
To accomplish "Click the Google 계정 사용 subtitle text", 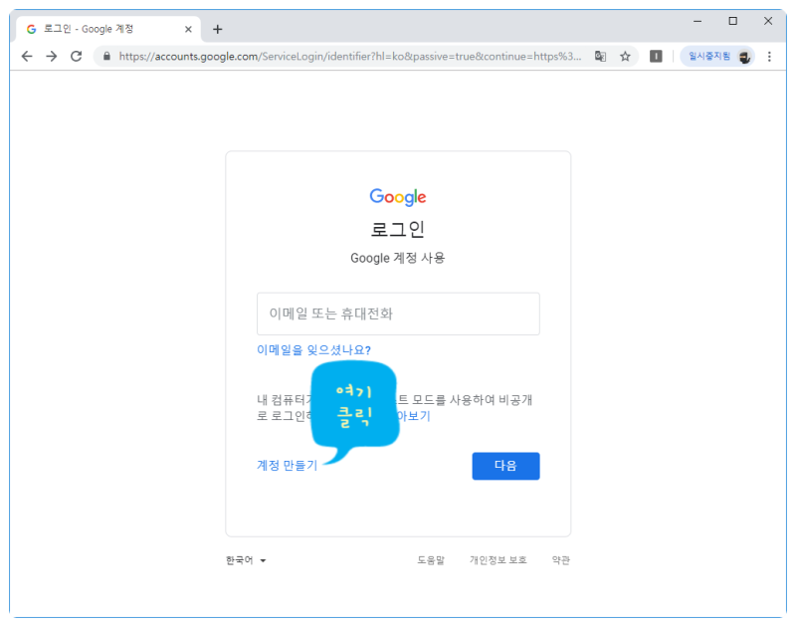I will [398, 258].
